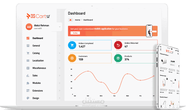This screenshot has width=187, height=110.
Task: Tap Home icon in phone bottom bar
Action: pyautogui.click(x=161, y=106)
